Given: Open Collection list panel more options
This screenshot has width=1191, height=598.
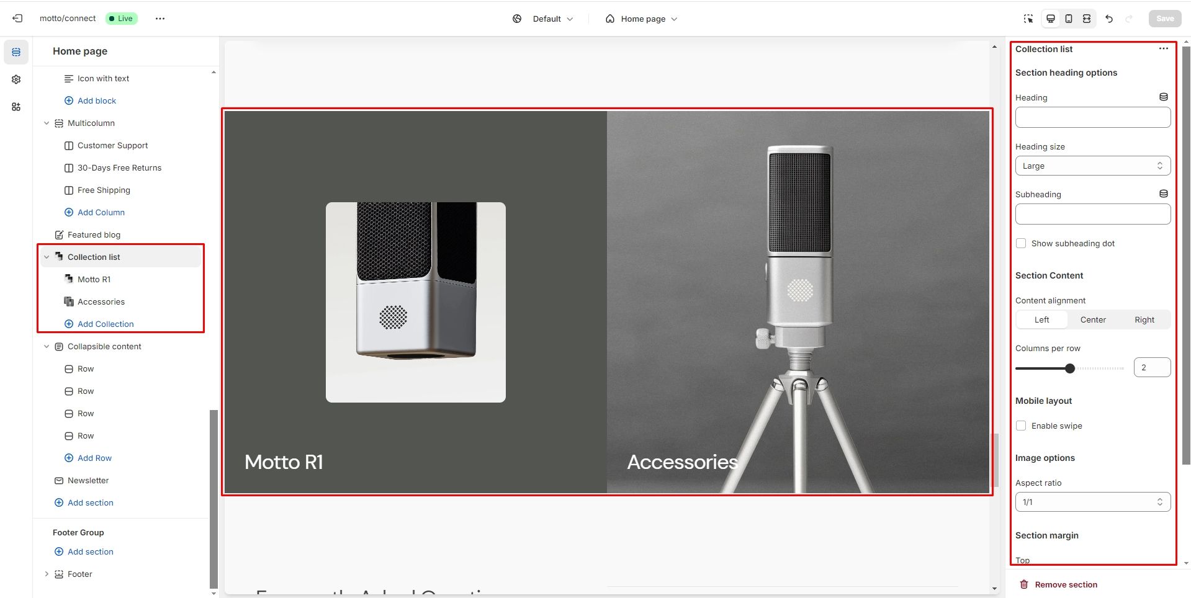Looking at the screenshot, I should pos(1164,49).
